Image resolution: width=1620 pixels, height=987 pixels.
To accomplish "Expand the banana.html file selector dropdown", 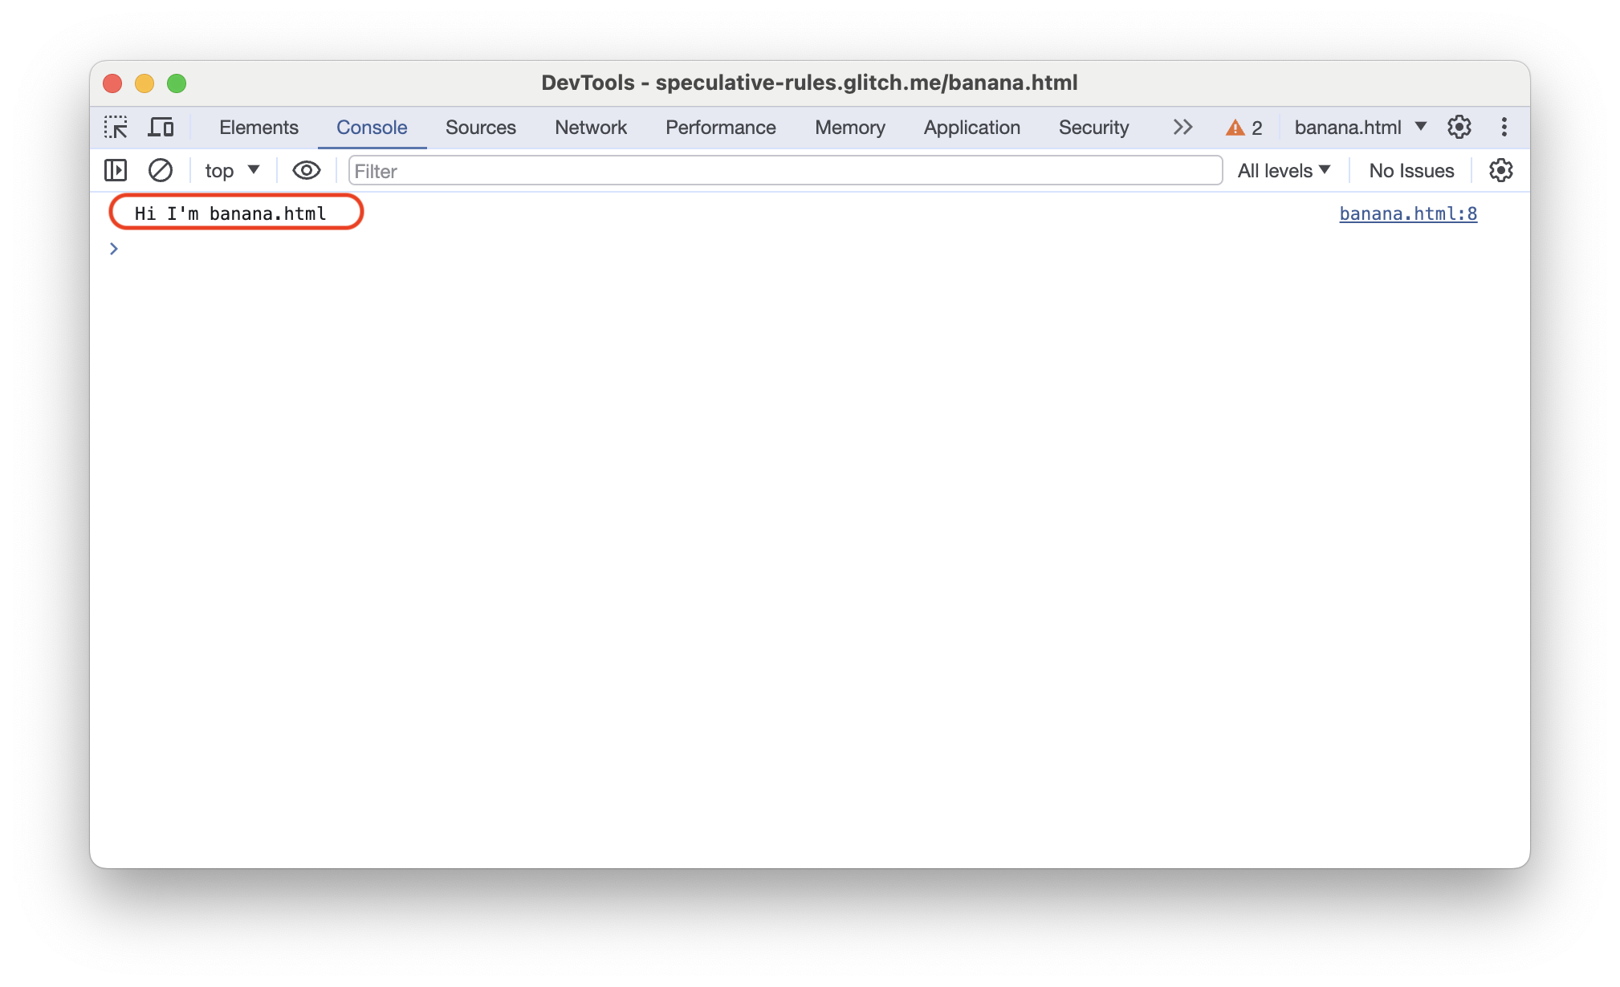I will point(1423,128).
